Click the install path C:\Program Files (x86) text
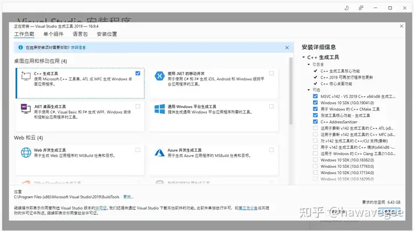The height and width of the screenshot is (231, 414). [x=67, y=197]
